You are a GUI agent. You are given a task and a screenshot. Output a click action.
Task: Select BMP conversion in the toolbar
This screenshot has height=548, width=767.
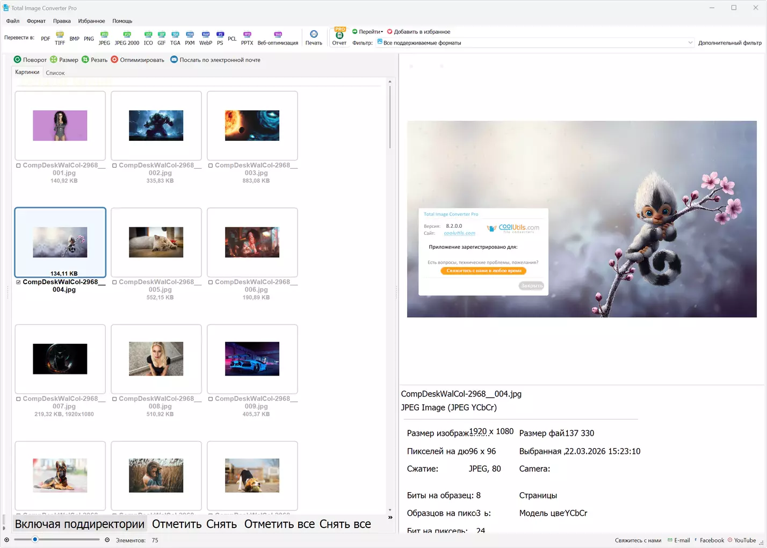coord(74,39)
